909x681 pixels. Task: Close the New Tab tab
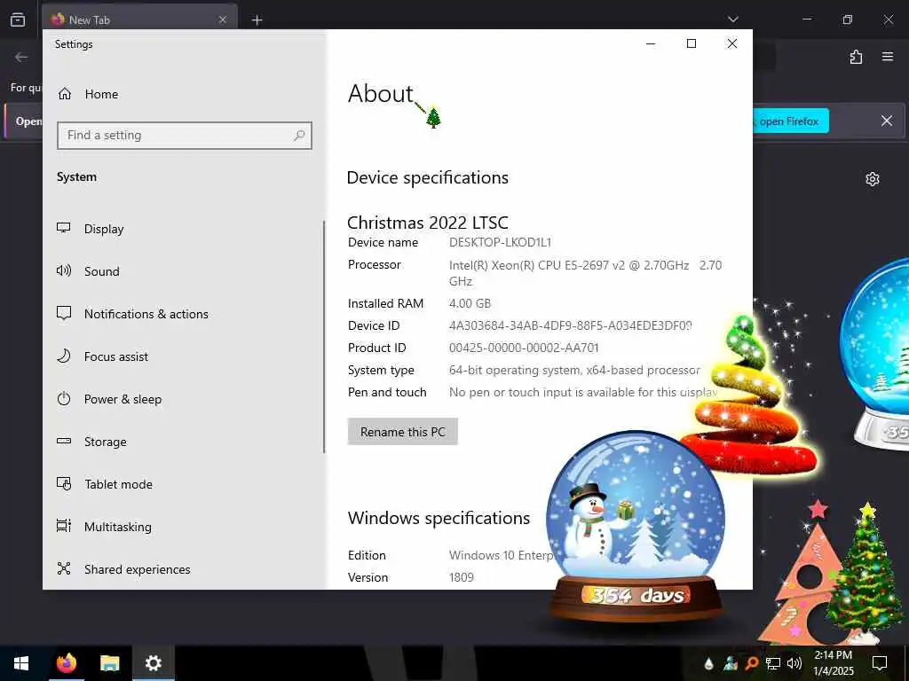point(223,20)
